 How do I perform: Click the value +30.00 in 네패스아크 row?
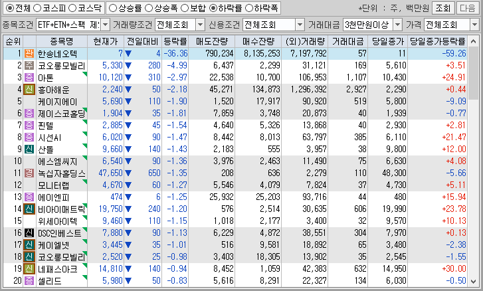(454, 269)
